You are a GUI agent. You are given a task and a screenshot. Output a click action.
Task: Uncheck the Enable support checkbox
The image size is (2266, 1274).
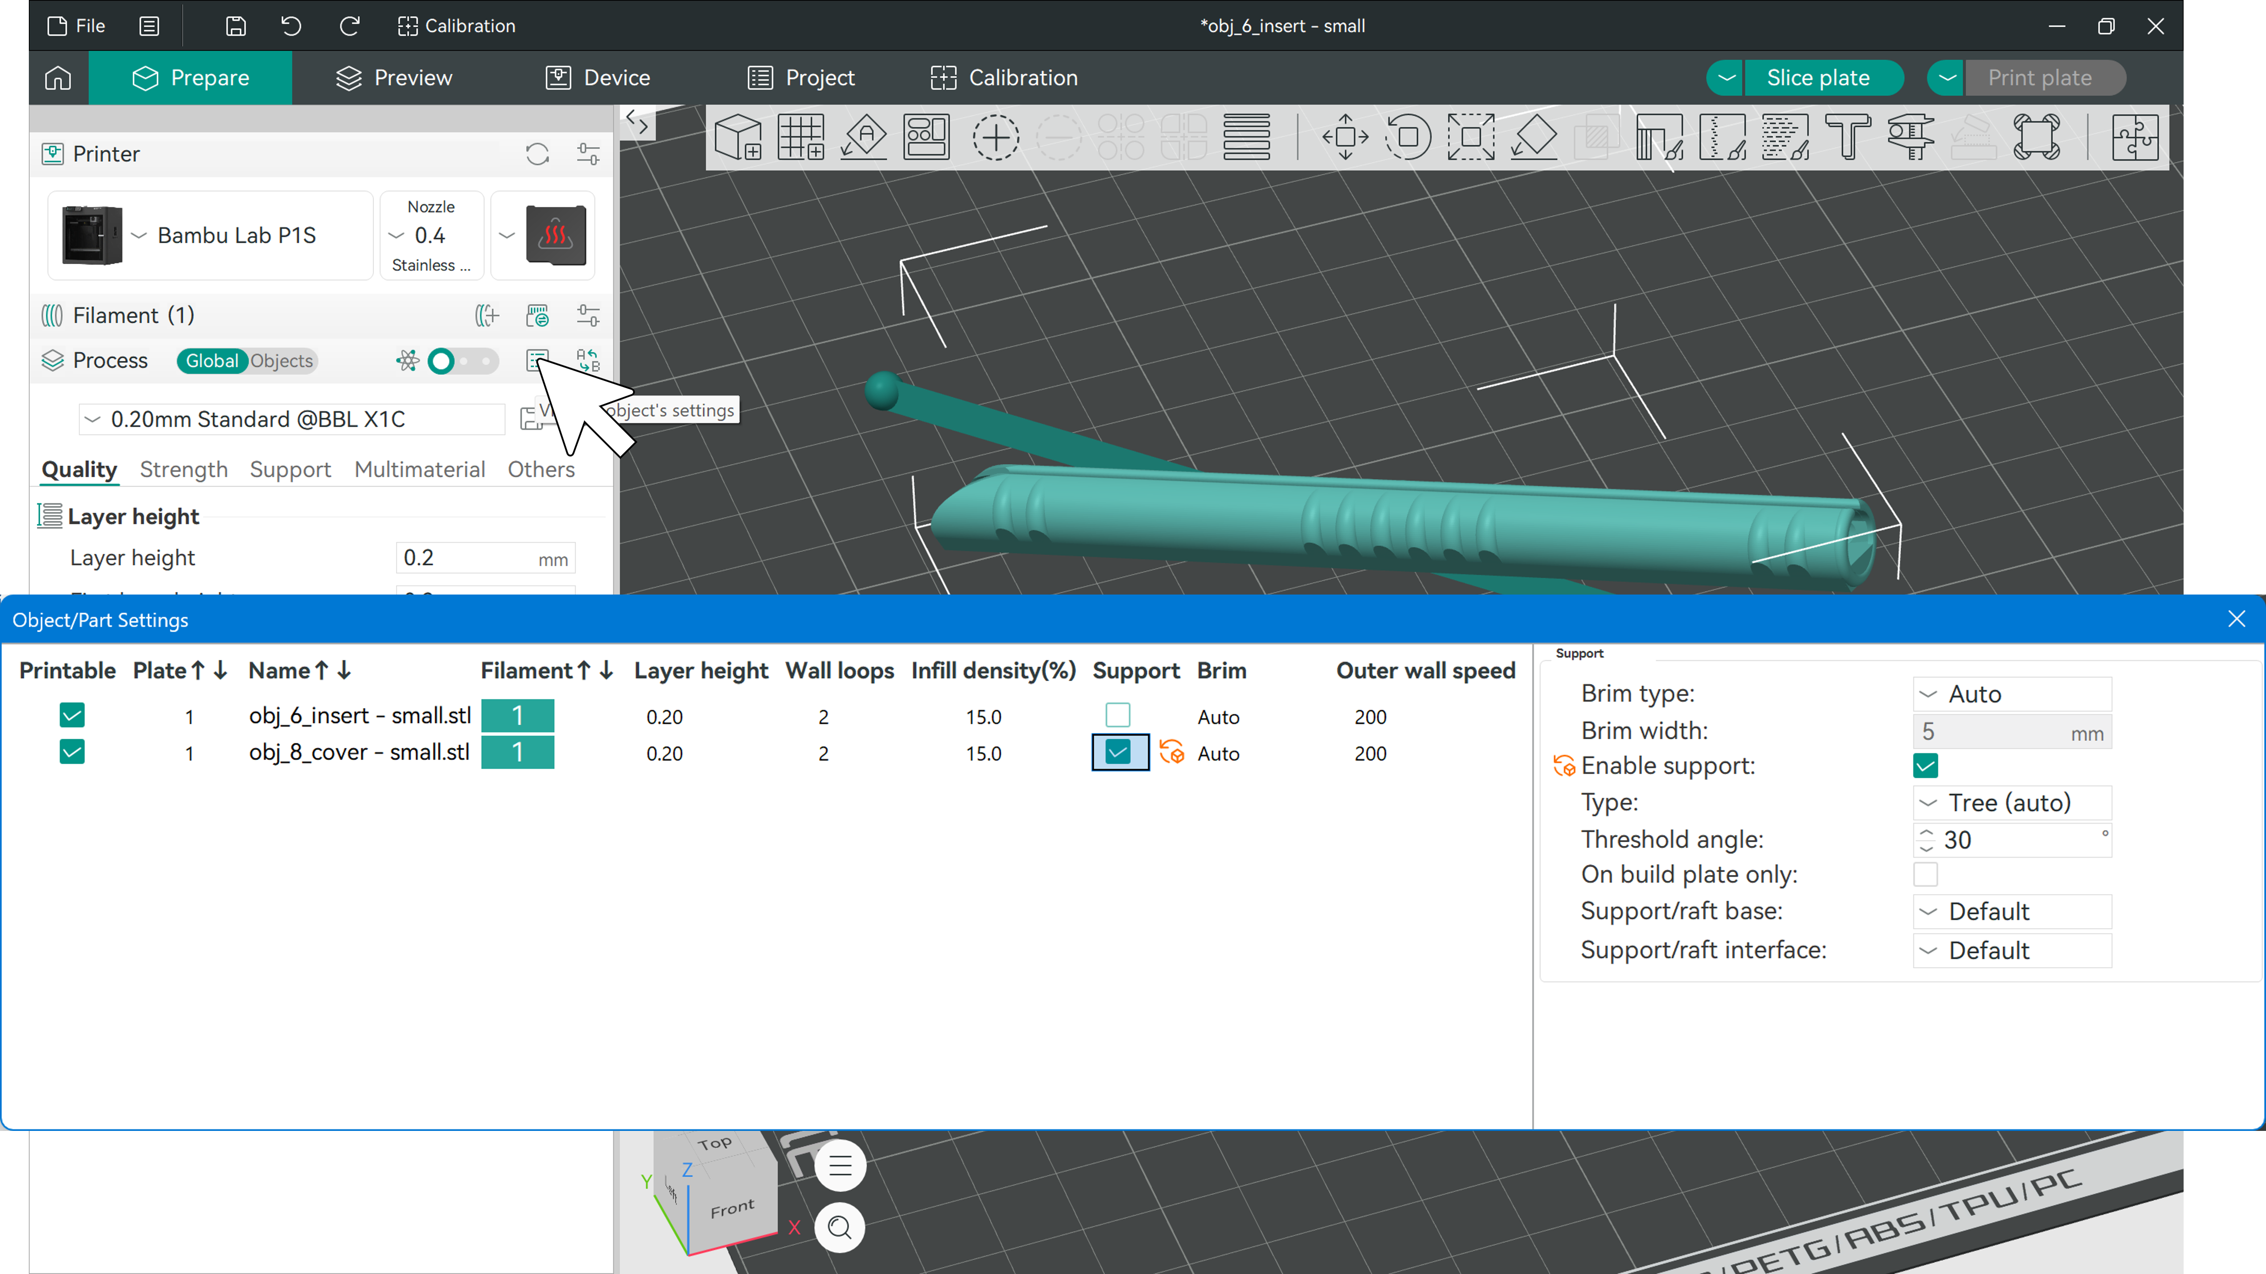tap(1925, 766)
